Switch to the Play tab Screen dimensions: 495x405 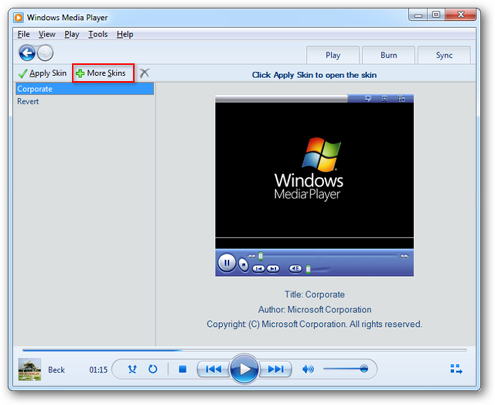click(x=333, y=55)
